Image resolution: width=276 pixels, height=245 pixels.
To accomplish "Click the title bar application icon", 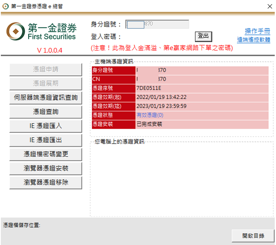I will [x=5, y=6].
